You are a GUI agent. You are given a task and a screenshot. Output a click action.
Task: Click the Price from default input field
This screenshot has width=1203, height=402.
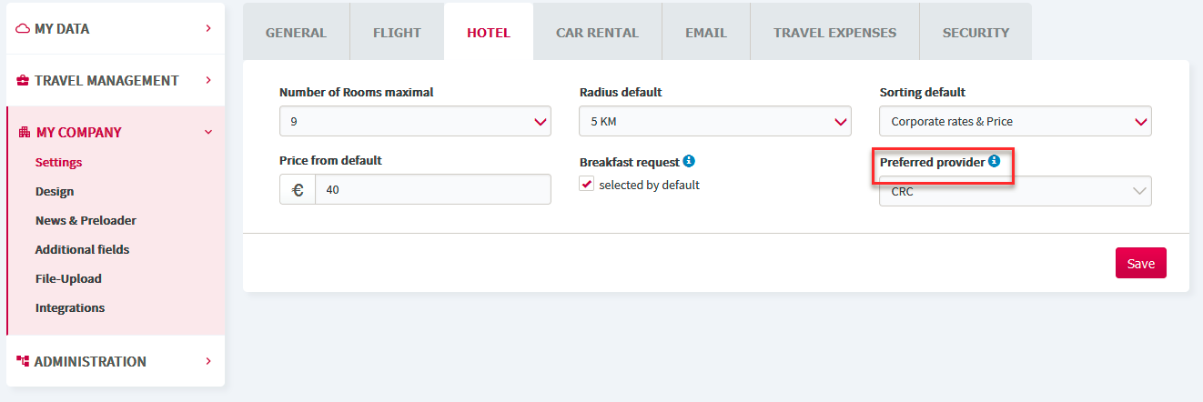433,189
